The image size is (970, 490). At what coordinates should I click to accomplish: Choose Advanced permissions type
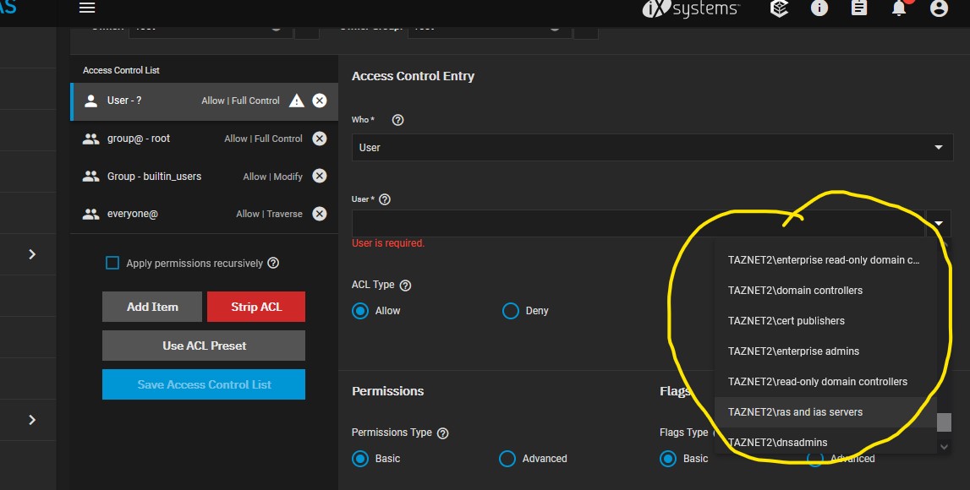(507, 459)
